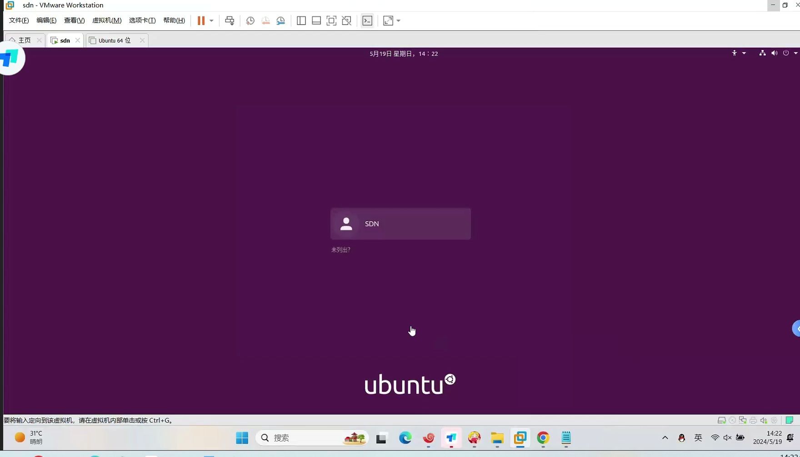800x457 pixels.
Task: Click the battery tray icon
Action: pyautogui.click(x=740, y=438)
